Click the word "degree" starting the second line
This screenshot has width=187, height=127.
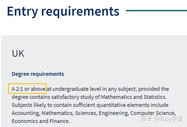click(20, 97)
